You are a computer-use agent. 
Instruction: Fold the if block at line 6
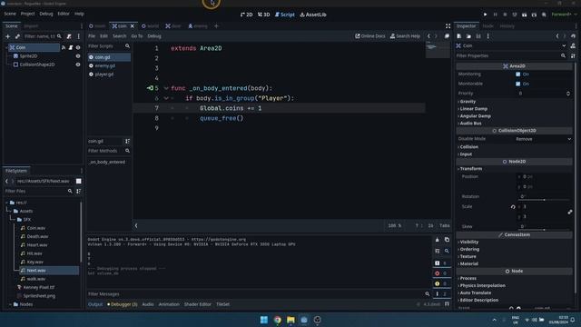tap(166, 98)
